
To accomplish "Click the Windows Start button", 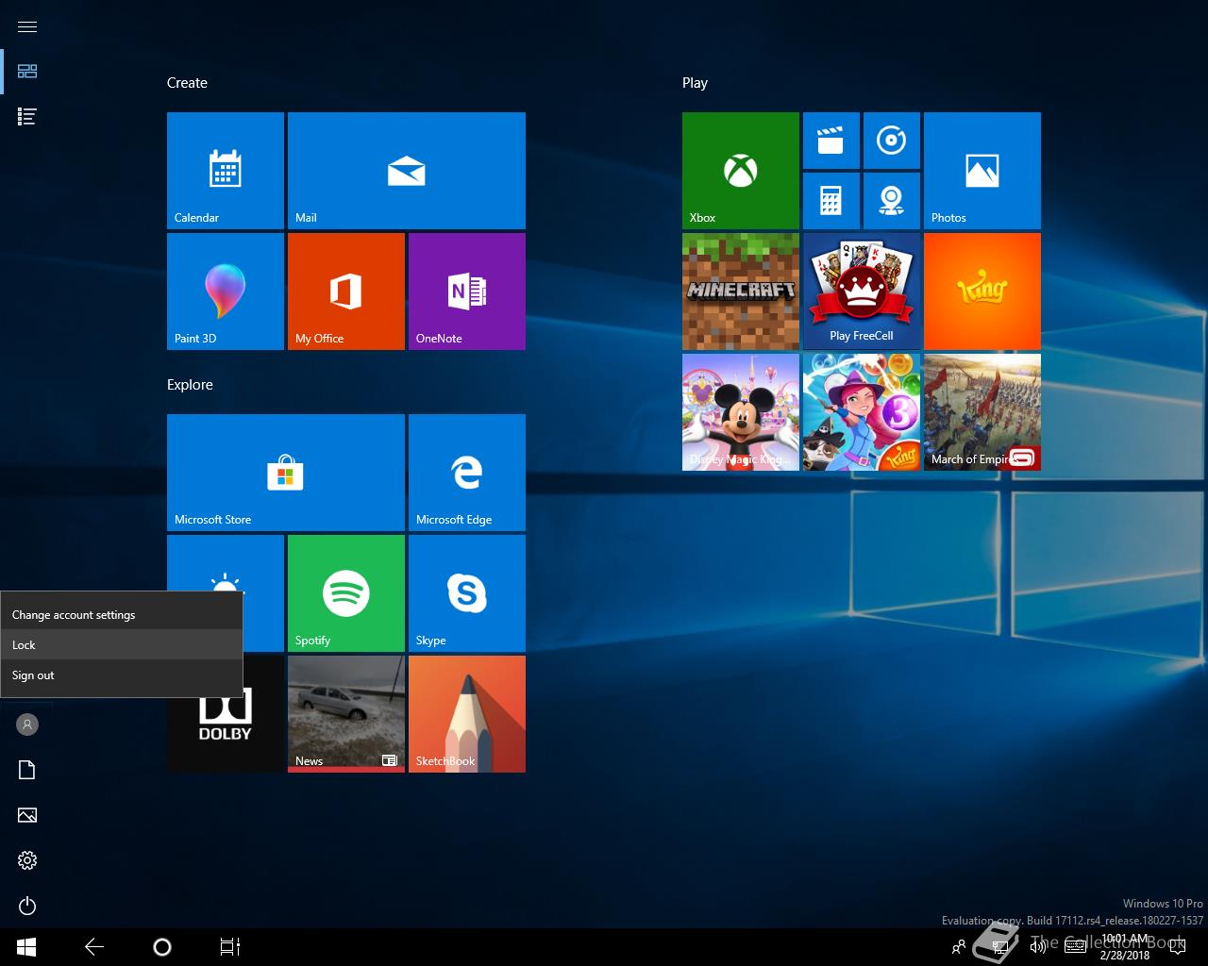I will coord(26,947).
